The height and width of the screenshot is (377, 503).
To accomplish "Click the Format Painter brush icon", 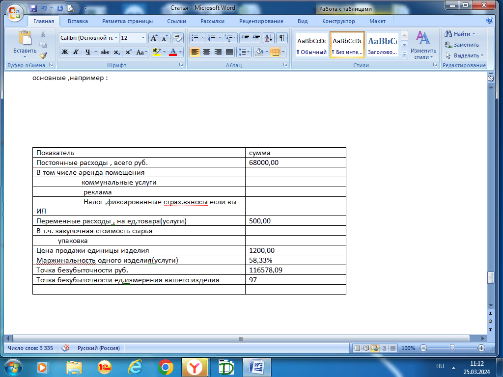I will [43, 55].
